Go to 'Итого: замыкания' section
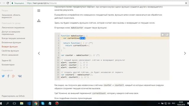The image size is (189, 106). [10, 55]
